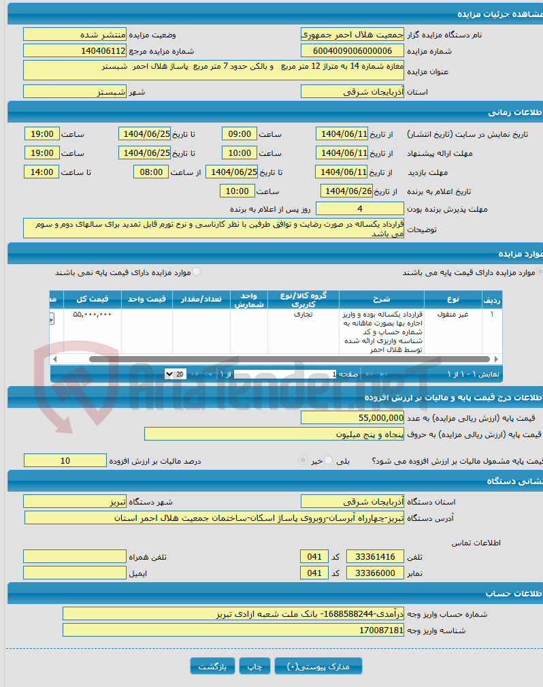Click the page number input in pager
The height and width of the screenshot is (687, 543).
[x=285, y=374]
